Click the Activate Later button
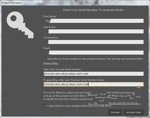 134,112
